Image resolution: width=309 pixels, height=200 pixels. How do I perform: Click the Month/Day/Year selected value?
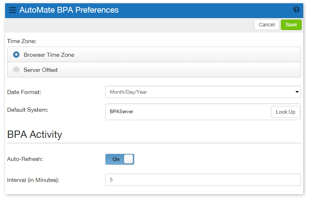click(129, 92)
